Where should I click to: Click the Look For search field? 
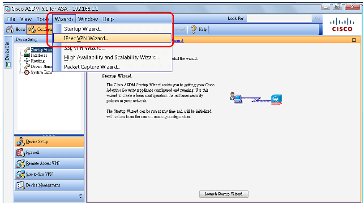(279, 18)
